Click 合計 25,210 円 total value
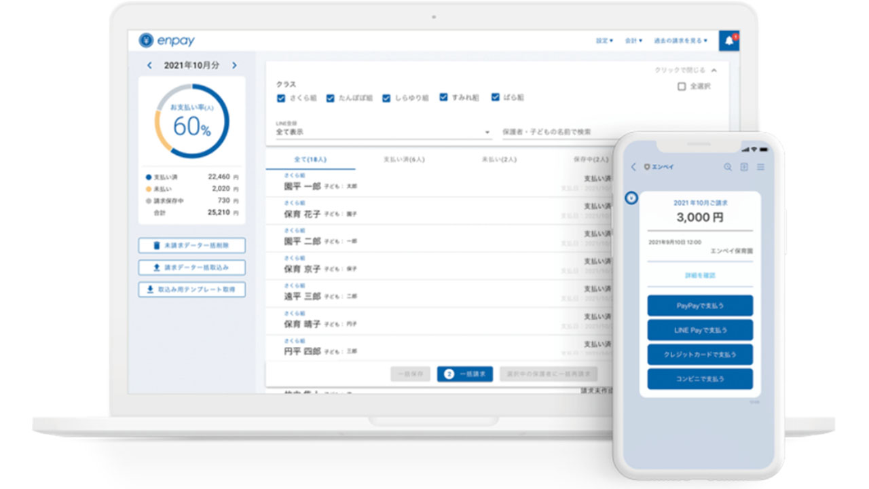 223,213
